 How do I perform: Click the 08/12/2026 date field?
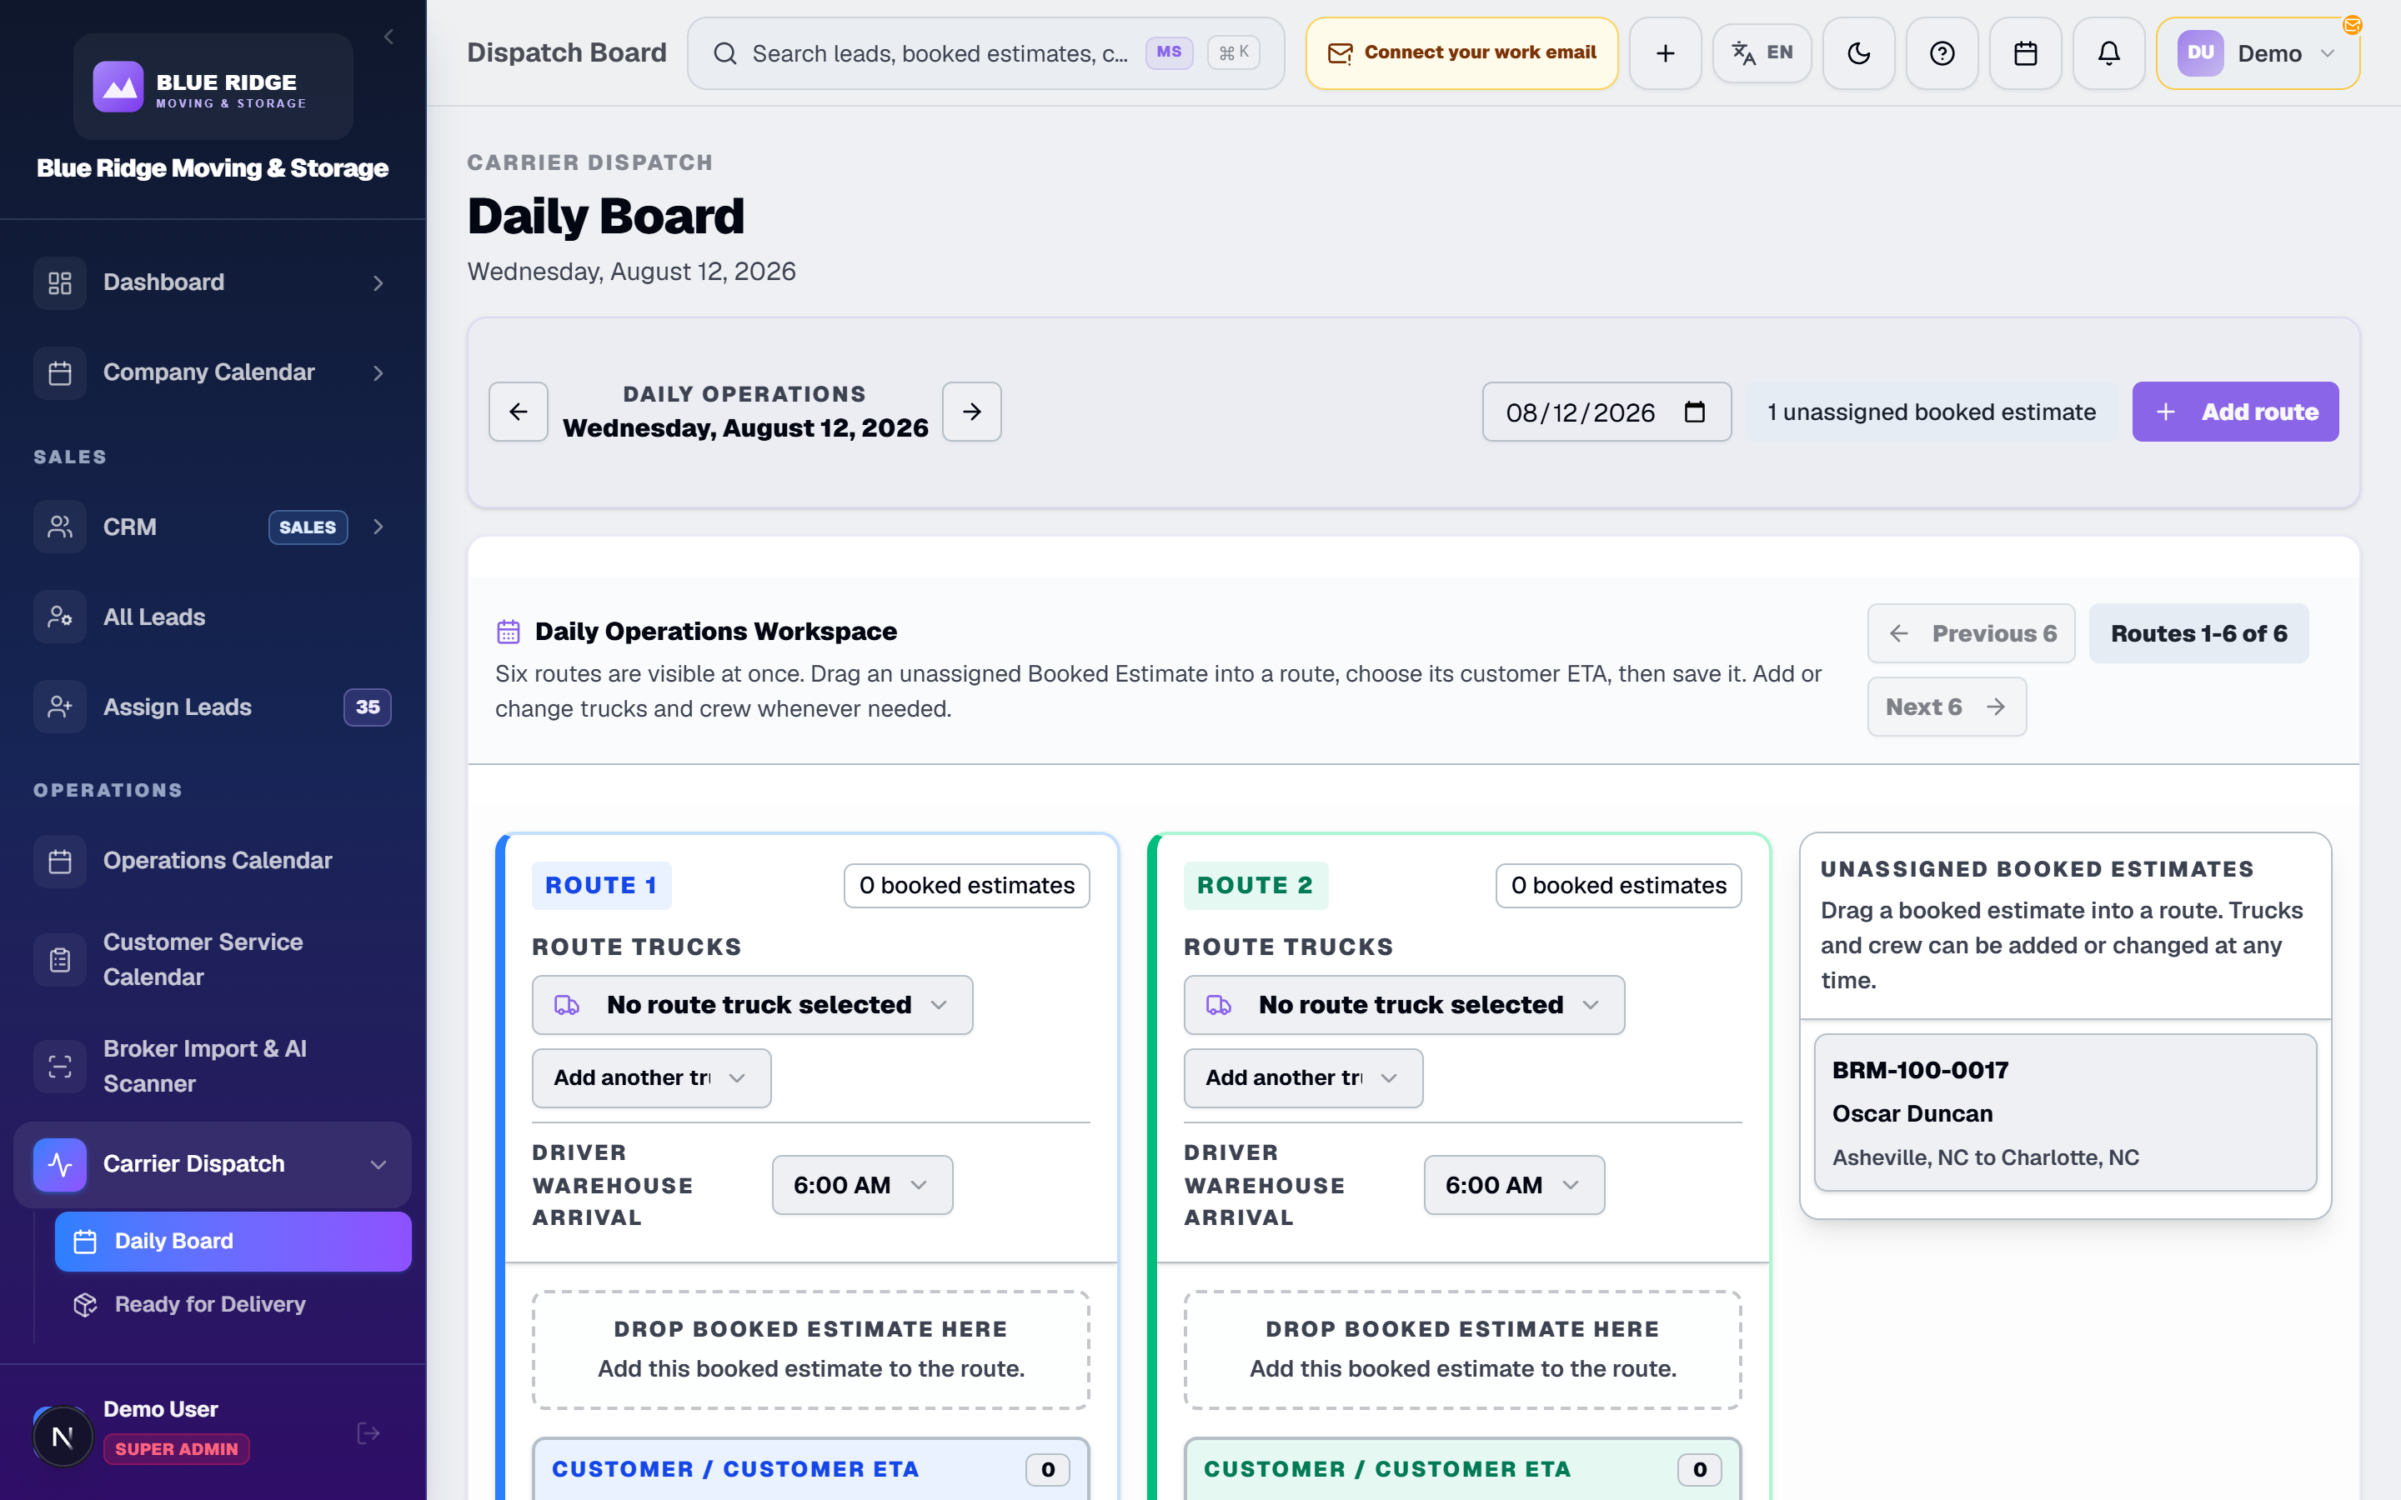pyautogui.click(x=1607, y=412)
